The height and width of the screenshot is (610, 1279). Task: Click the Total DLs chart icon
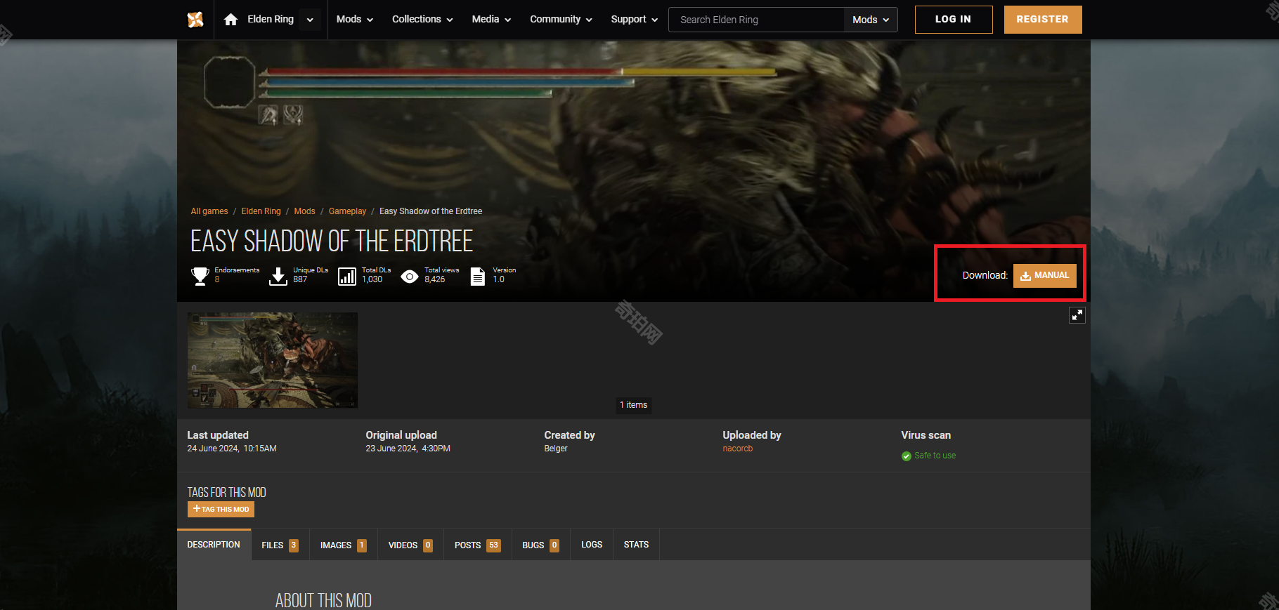click(347, 277)
